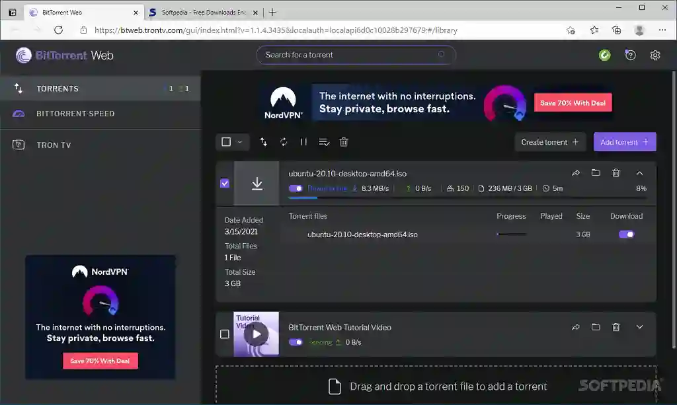Click the toolbar refresh/recheck icon
The image size is (677, 405).
(284, 142)
